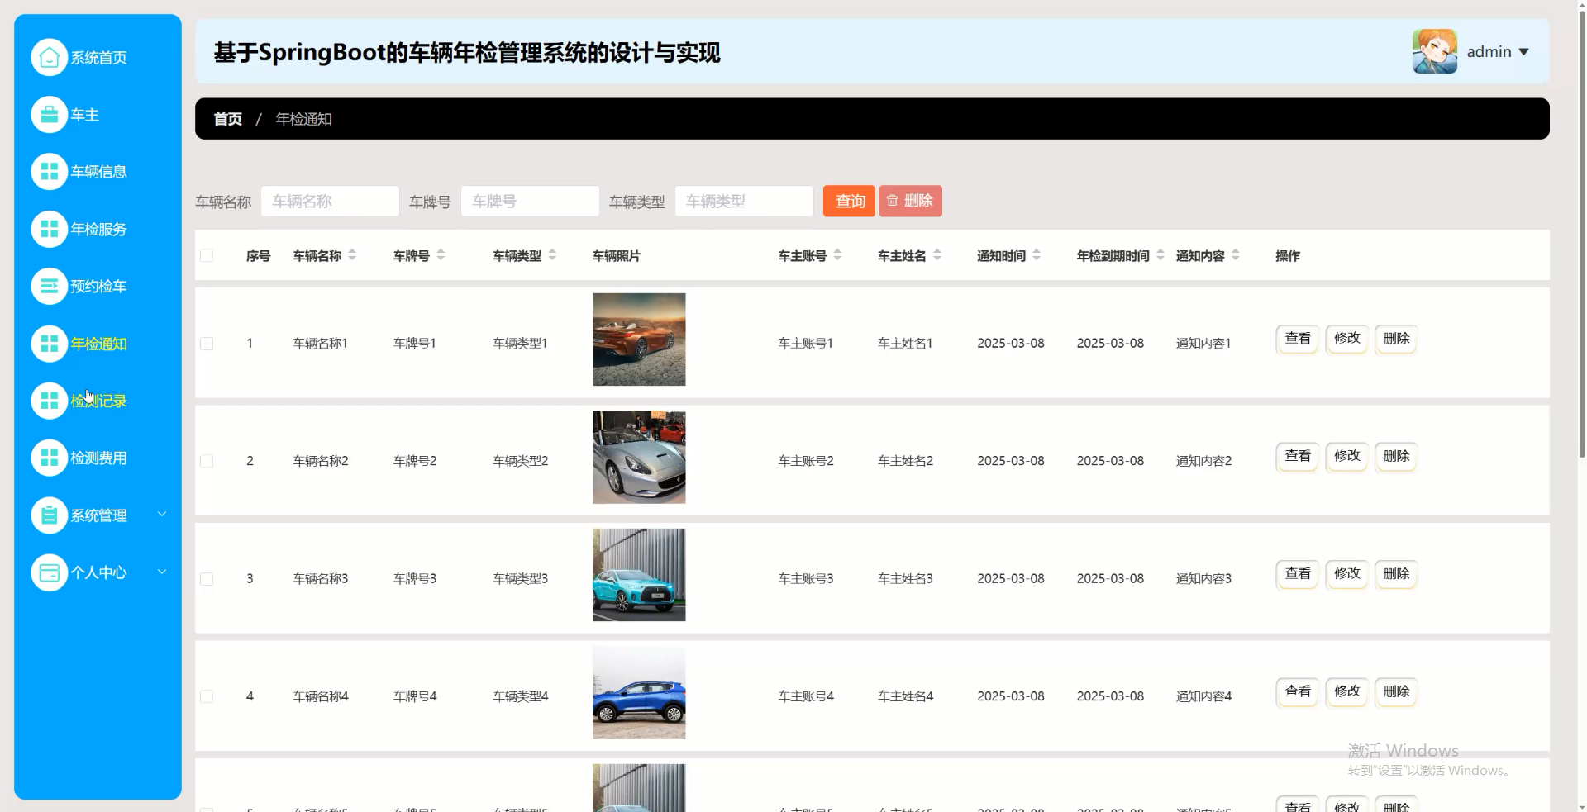Click 查看 for row 车辆名称3
The height and width of the screenshot is (812, 1587).
[1297, 574]
